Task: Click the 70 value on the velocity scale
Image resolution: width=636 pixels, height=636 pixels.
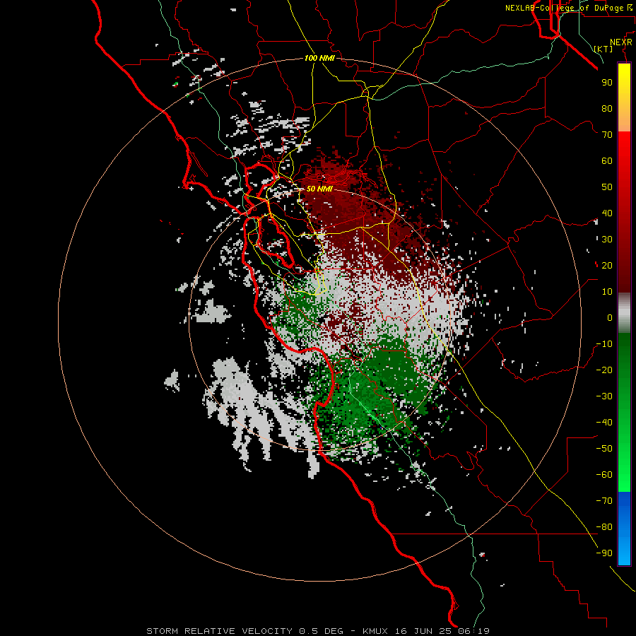Action: [x=607, y=135]
